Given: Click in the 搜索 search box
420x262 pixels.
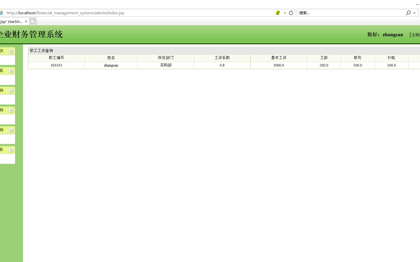Looking at the screenshot, I should click(x=351, y=13).
